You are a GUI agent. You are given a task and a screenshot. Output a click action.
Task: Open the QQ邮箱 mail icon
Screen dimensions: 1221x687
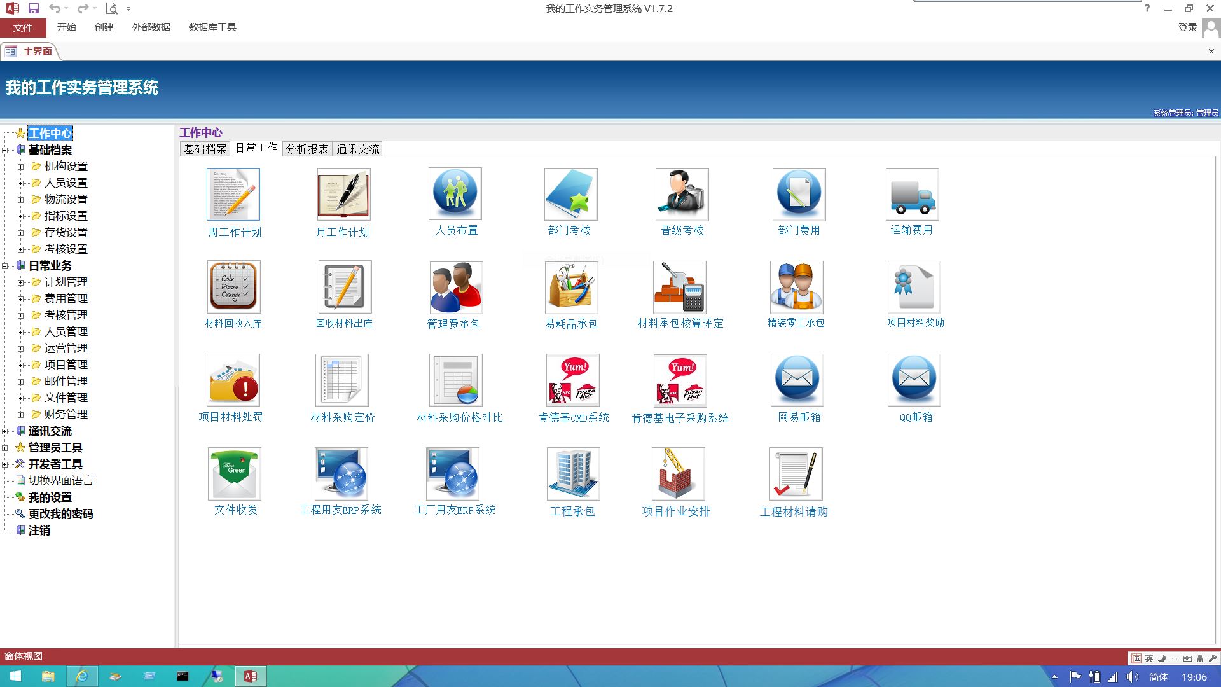pos(914,380)
